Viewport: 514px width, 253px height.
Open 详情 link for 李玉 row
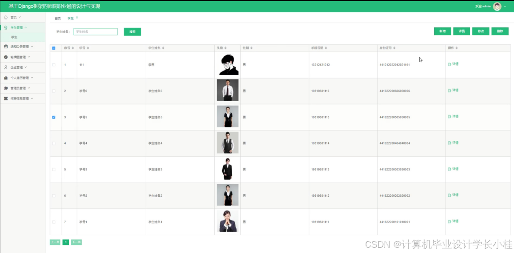point(453,64)
